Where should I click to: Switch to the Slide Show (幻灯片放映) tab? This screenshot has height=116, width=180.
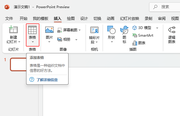[x=129, y=18]
